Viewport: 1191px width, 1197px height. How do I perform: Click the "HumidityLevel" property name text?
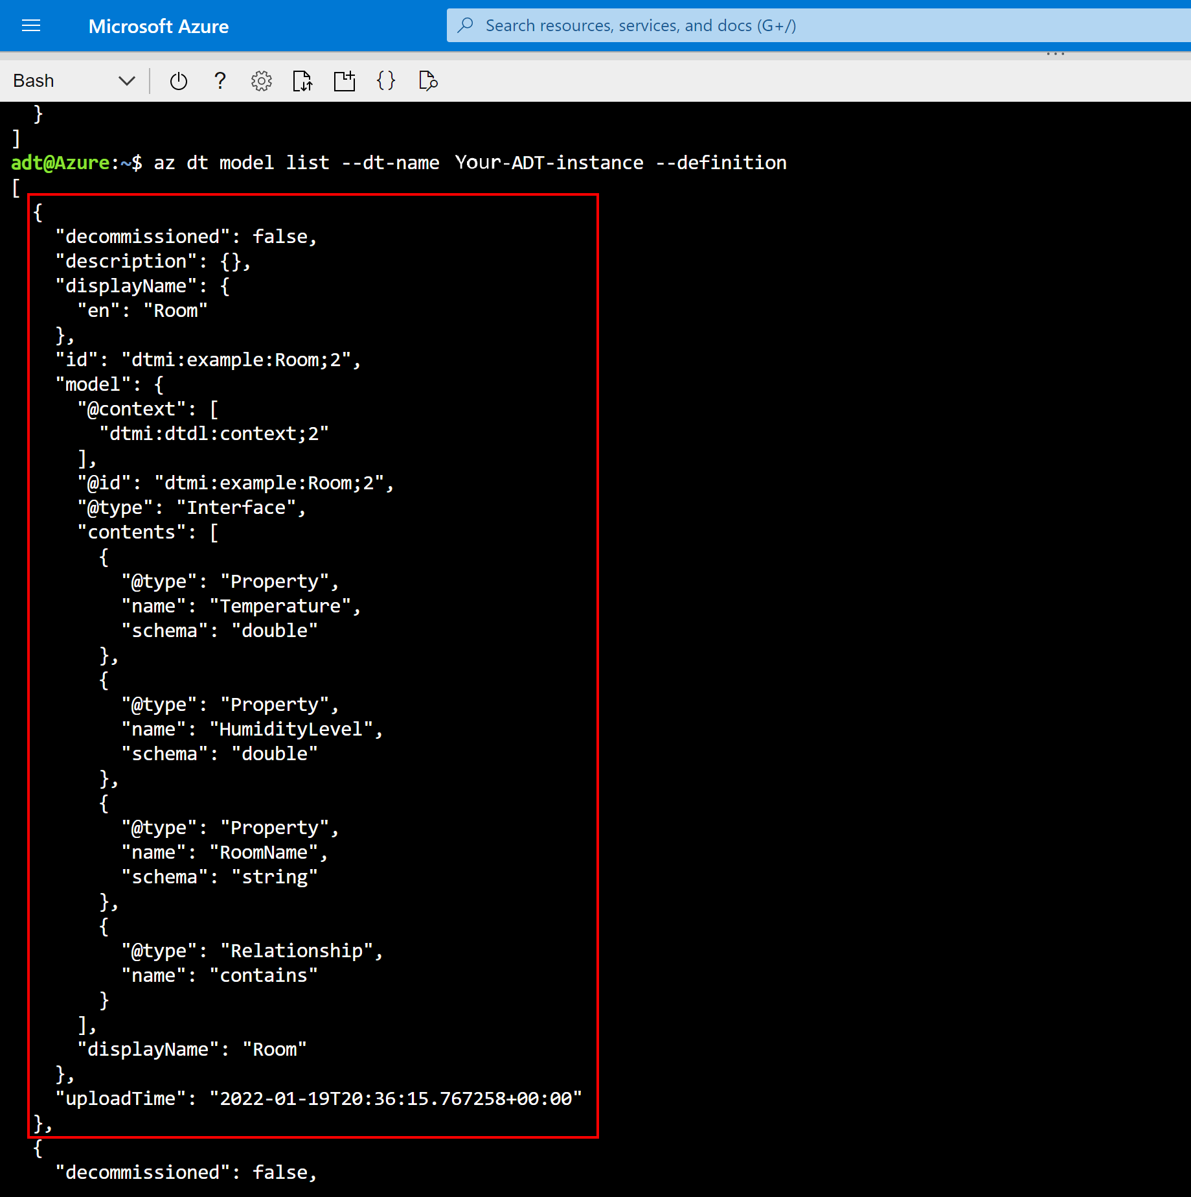pos(291,729)
